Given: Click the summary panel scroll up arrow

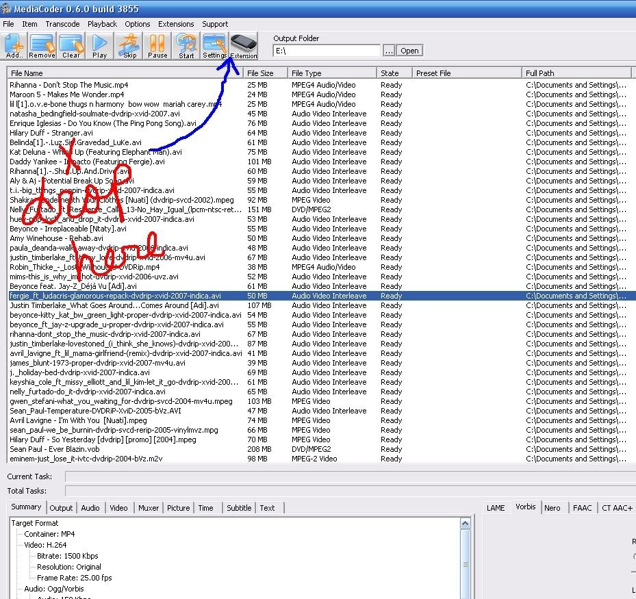Looking at the screenshot, I should pyautogui.click(x=466, y=524).
